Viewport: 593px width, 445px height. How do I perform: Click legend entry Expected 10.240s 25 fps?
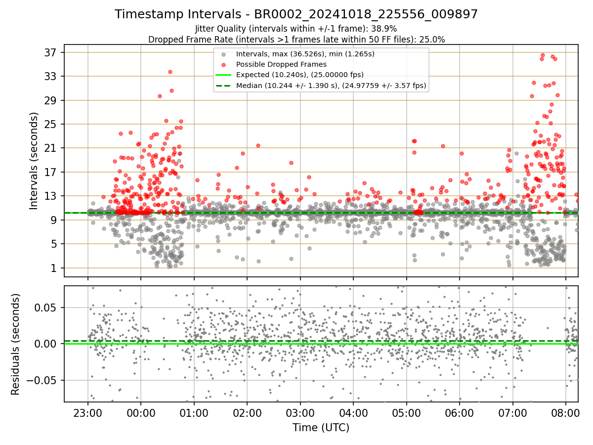(300, 75)
